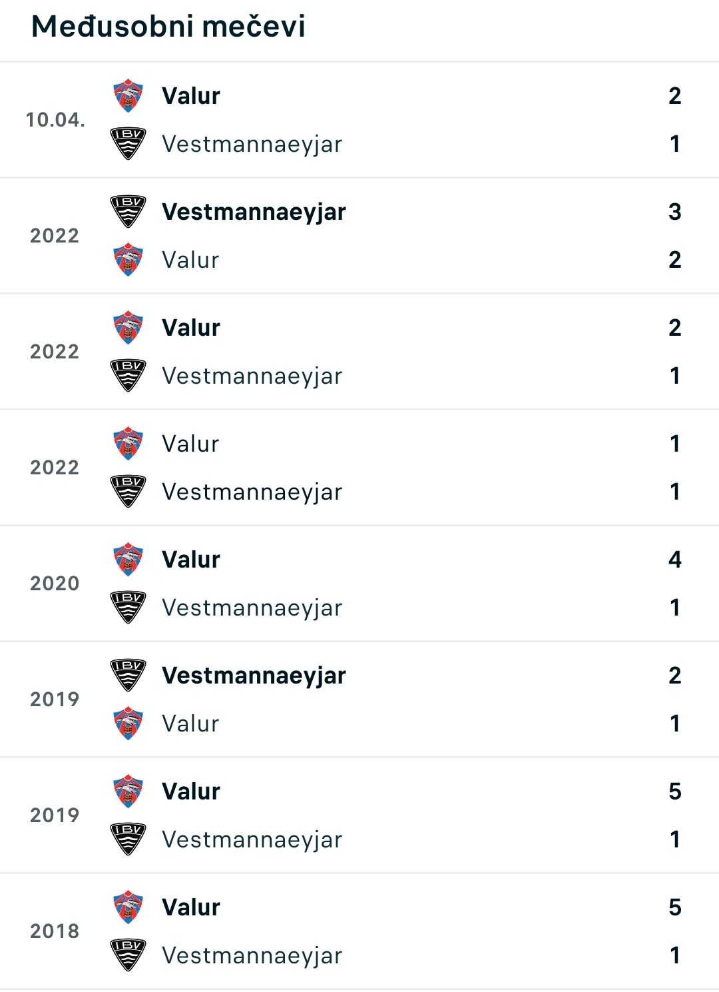This screenshot has width=719, height=992.
Task: Click Valur crest in 2018 match
Action: coord(128,907)
